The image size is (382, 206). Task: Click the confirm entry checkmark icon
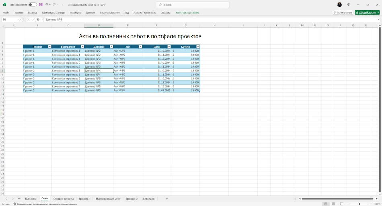(33, 20)
